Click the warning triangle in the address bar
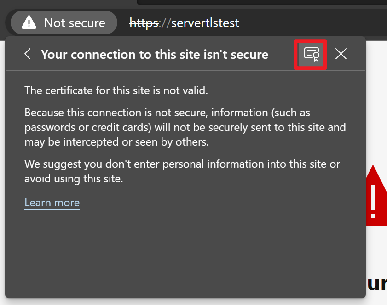This screenshot has width=387, height=305. click(29, 22)
